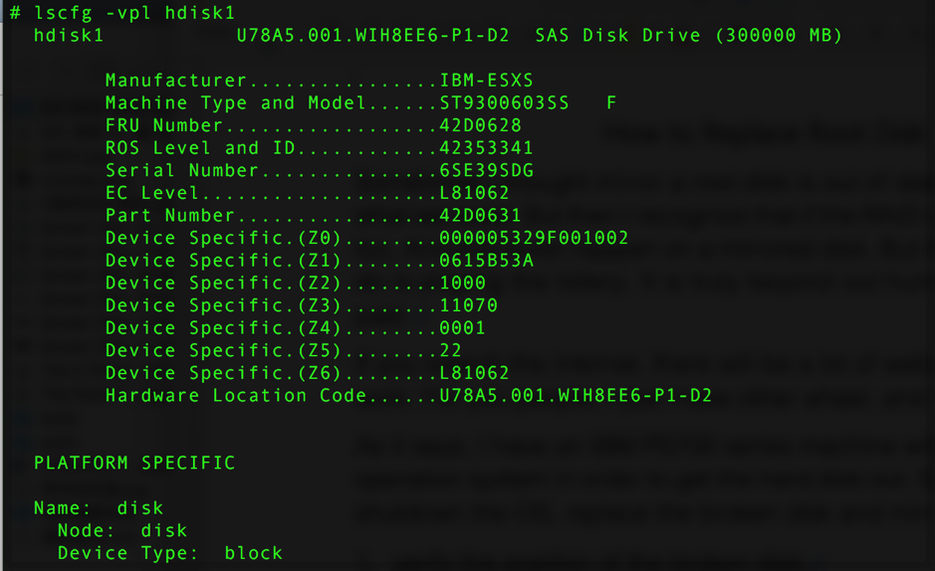Screen dimensions: 935x571
Task: Click the Device Type block line
Action: (170, 553)
